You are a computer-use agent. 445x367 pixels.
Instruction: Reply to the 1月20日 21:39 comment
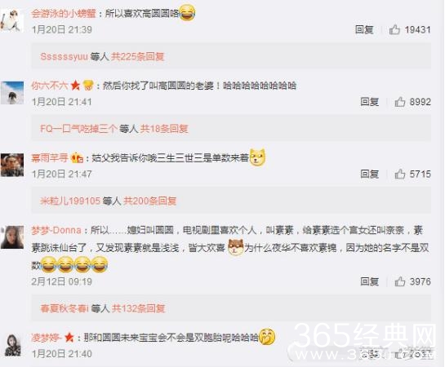point(364,29)
